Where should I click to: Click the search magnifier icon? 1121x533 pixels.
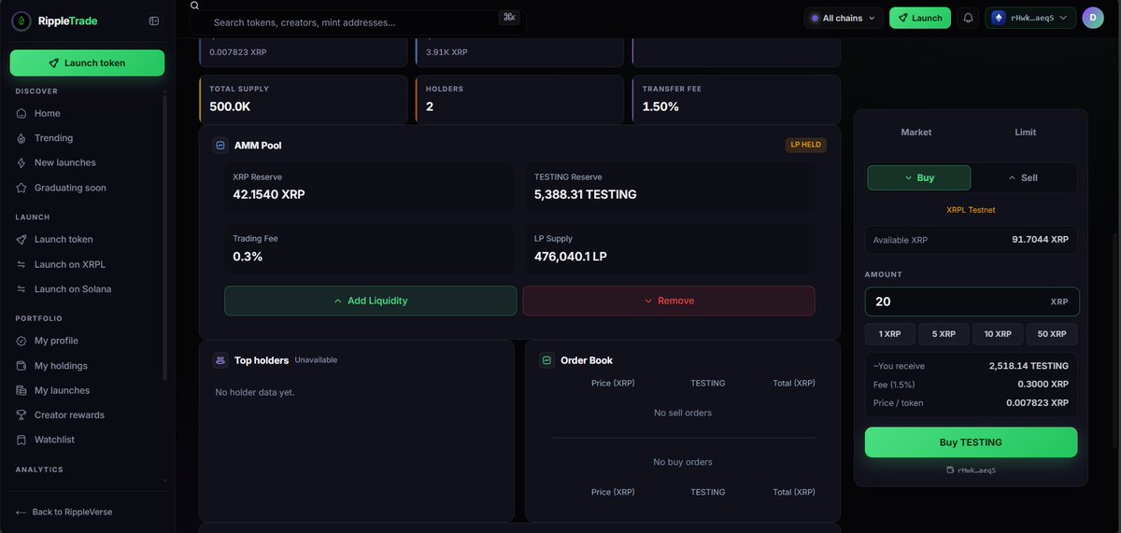coord(194,6)
